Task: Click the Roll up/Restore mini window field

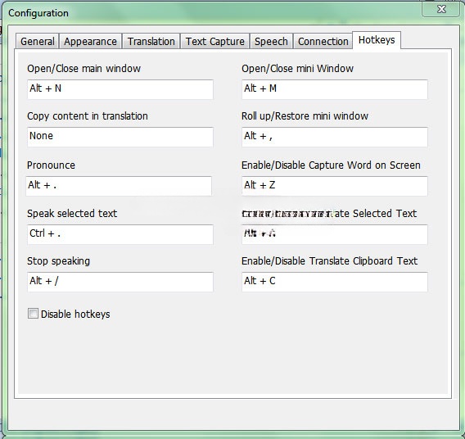Action: coord(335,137)
